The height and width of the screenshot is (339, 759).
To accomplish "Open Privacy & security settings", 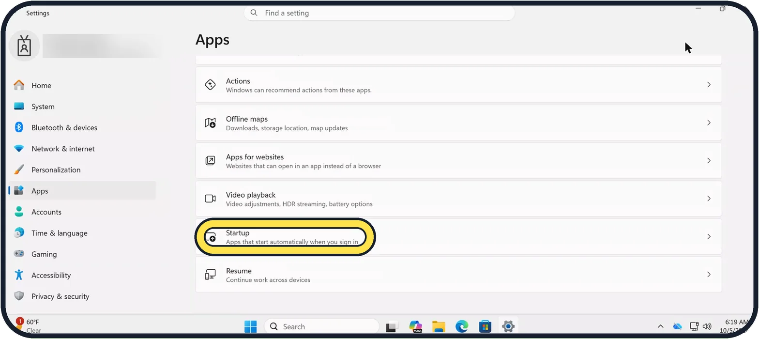I will point(82,296).
